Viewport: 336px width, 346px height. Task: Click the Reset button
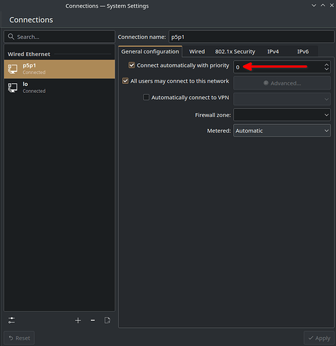19,338
